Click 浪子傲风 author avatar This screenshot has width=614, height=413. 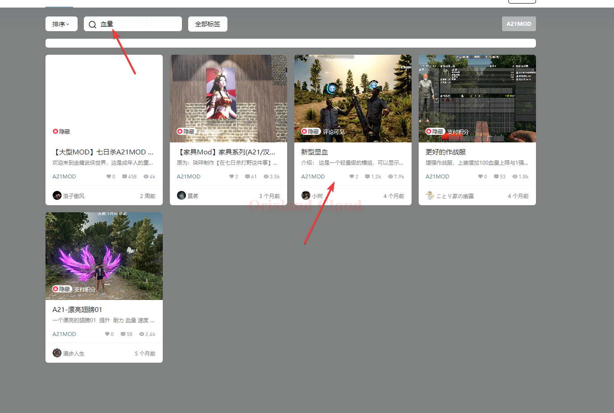pos(57,195)
